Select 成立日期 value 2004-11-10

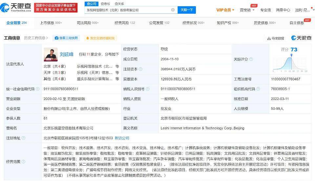[x=170, y=59]
